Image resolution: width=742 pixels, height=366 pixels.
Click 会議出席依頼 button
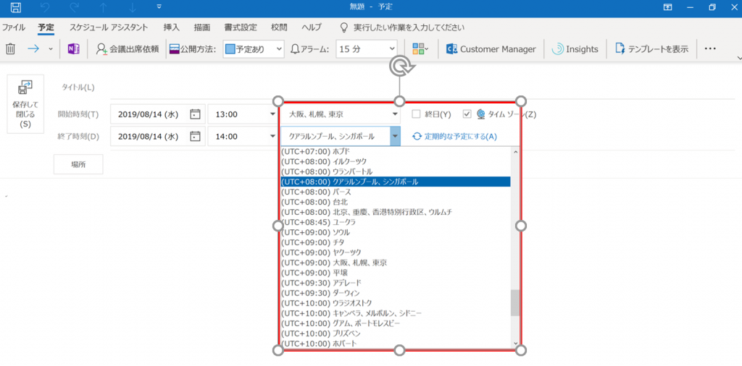(x=128, y=49)
